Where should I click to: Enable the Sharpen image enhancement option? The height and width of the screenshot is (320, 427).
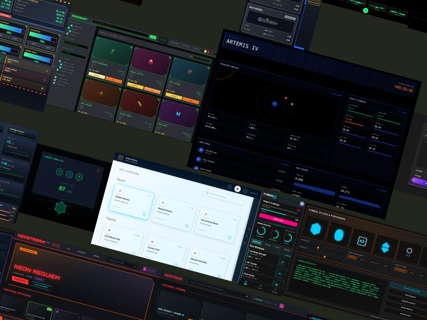(x=352, y=257)
